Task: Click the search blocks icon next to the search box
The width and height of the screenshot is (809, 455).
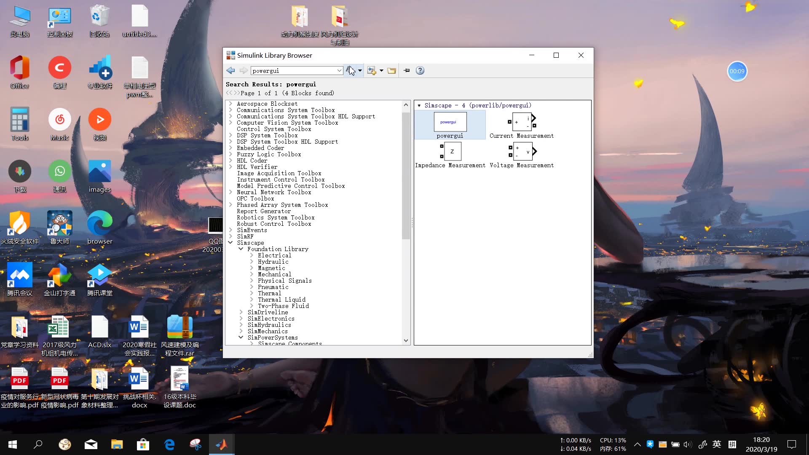Action: point(350,71)
